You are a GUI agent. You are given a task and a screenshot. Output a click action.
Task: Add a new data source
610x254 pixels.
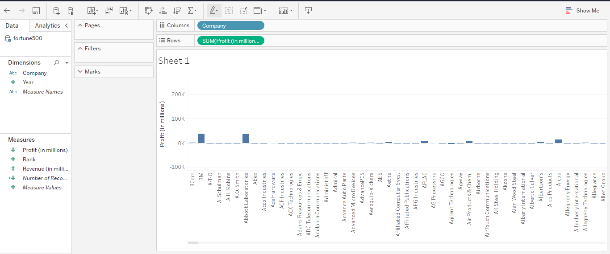click(56, 11)
